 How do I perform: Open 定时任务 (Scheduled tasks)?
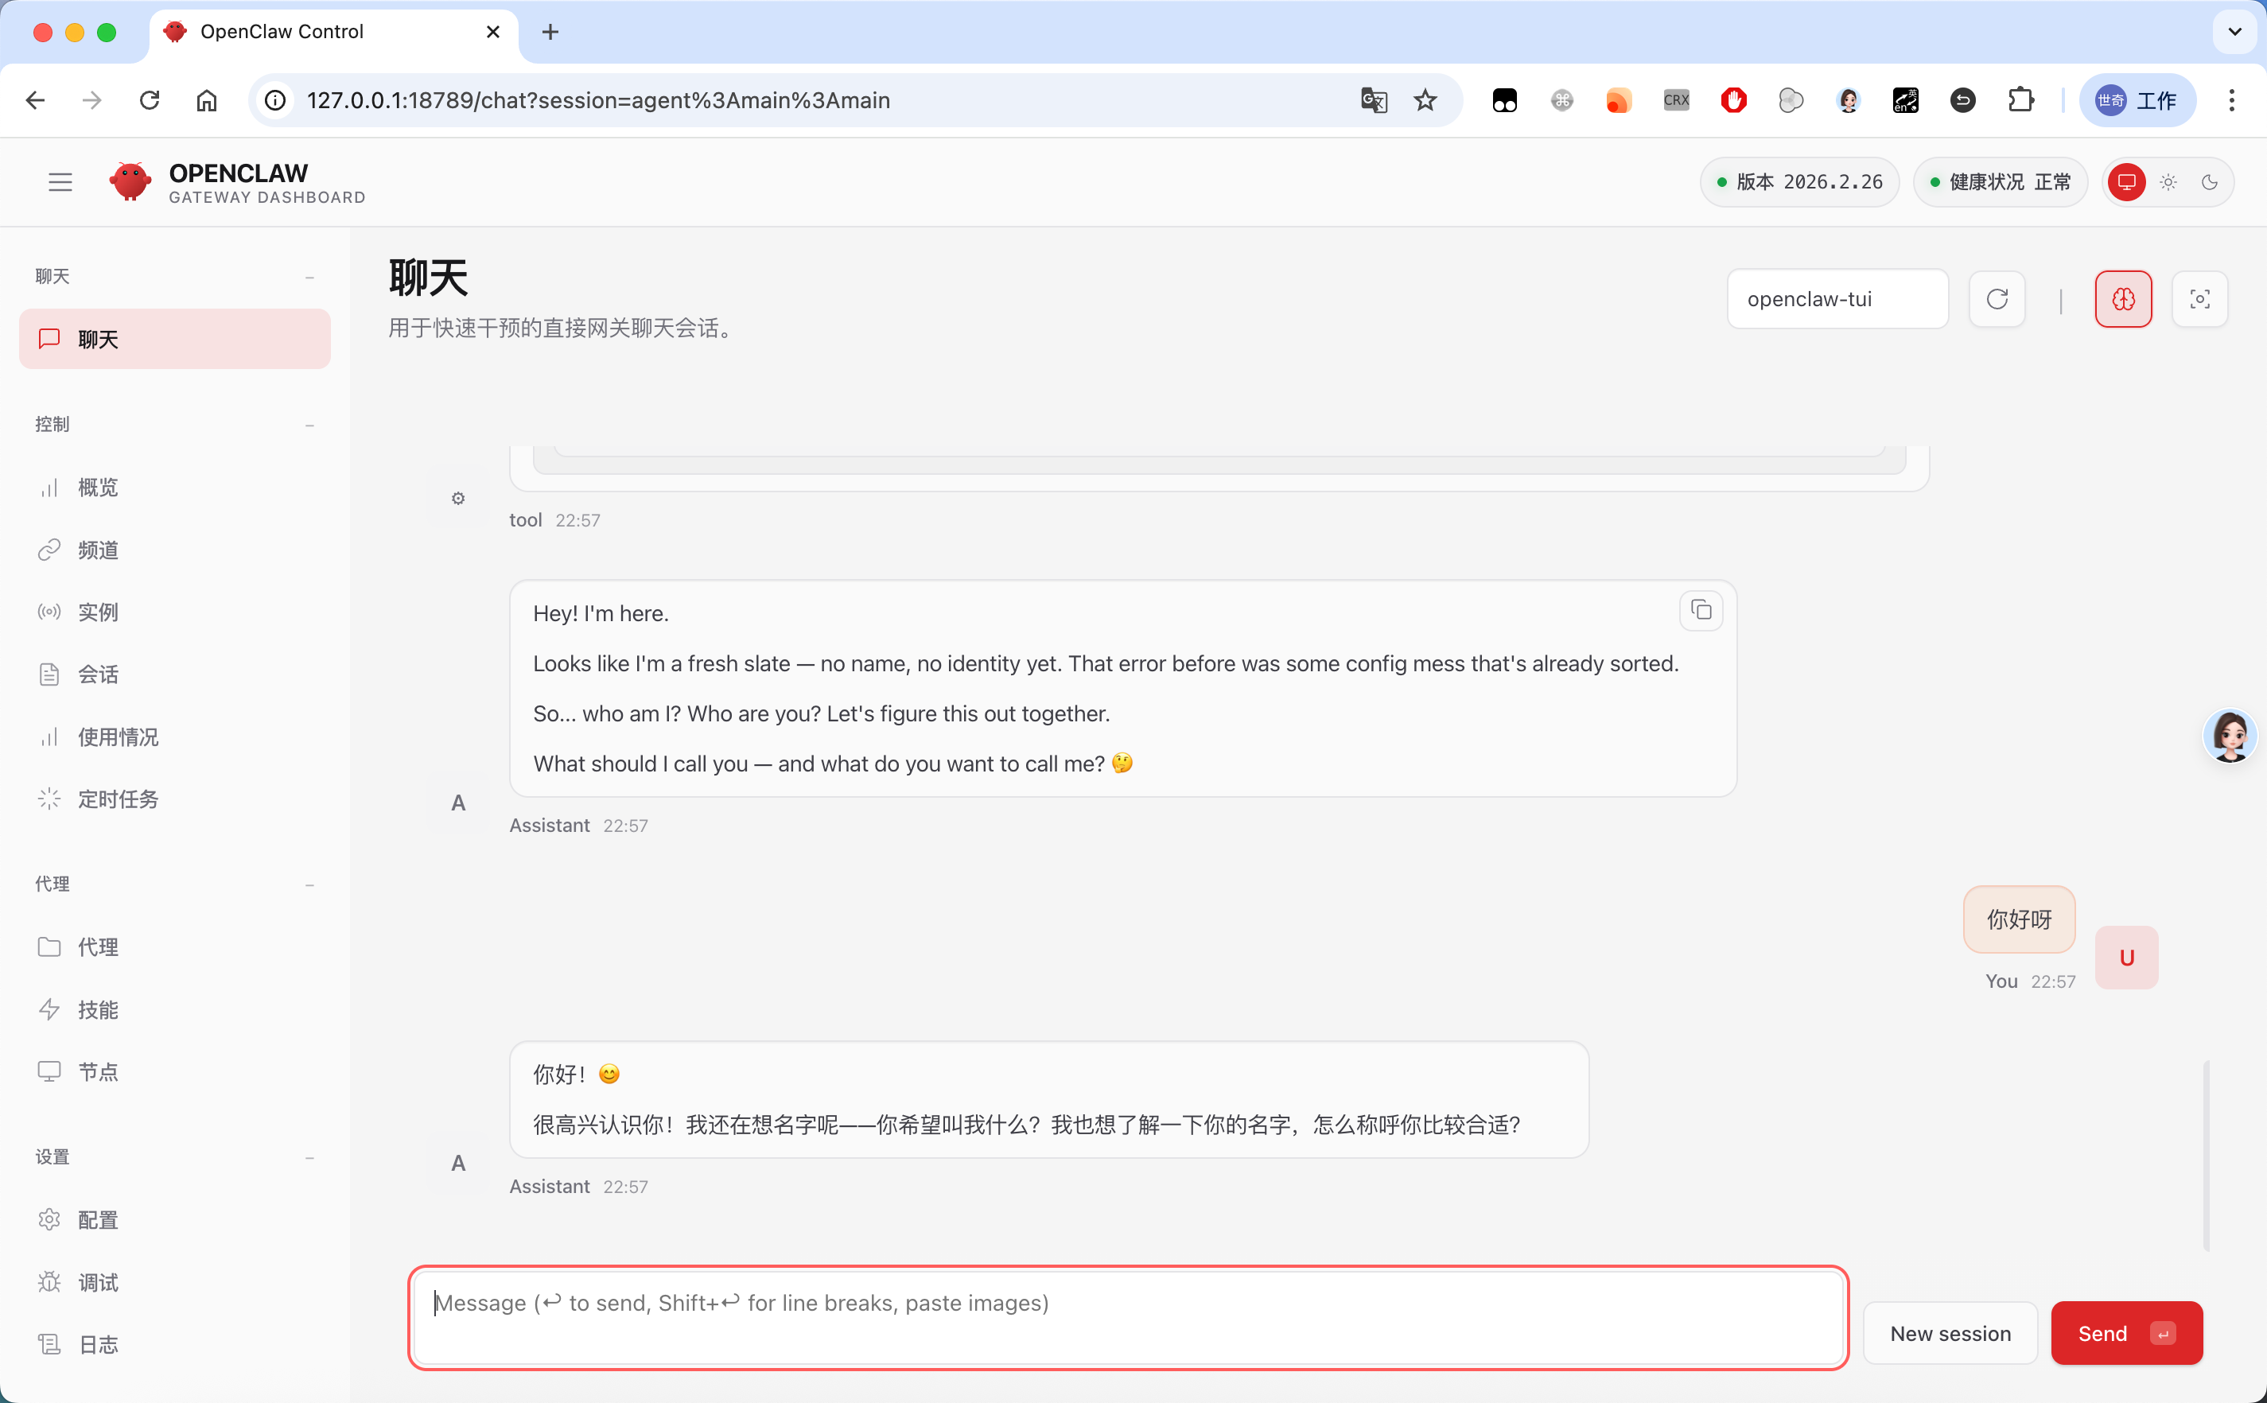click(x=117, y=799)
